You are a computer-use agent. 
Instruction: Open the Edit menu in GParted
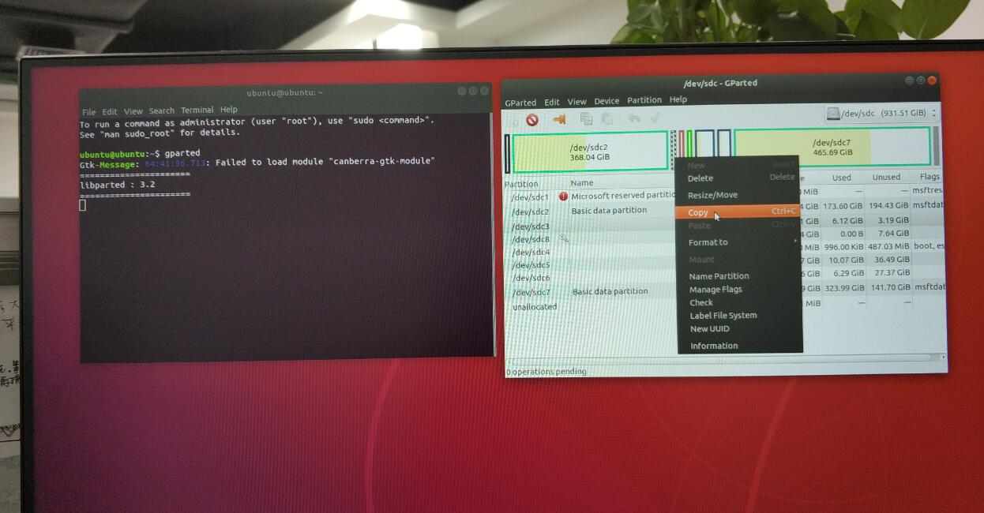coord(552,102)
